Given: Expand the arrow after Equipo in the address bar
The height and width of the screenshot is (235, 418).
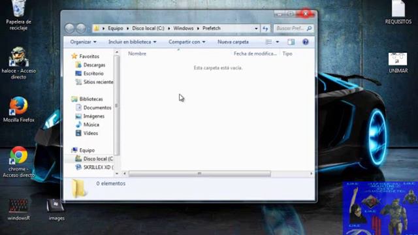Looking at the screenshot, I should tap(128, 28).
